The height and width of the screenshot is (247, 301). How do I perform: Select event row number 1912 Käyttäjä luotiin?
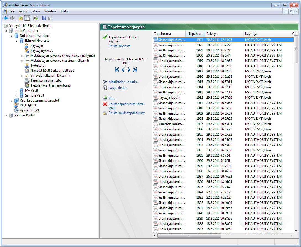click(x=223, y=98)
